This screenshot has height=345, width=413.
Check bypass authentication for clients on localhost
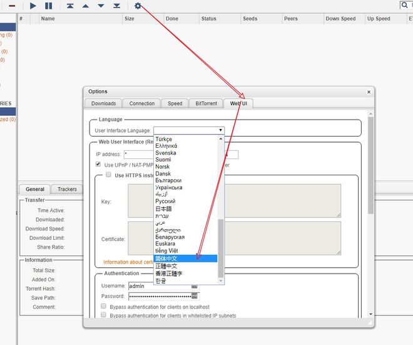(104, 307)
